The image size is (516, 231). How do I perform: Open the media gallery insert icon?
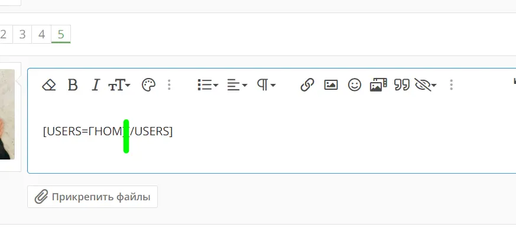[378, 85]
